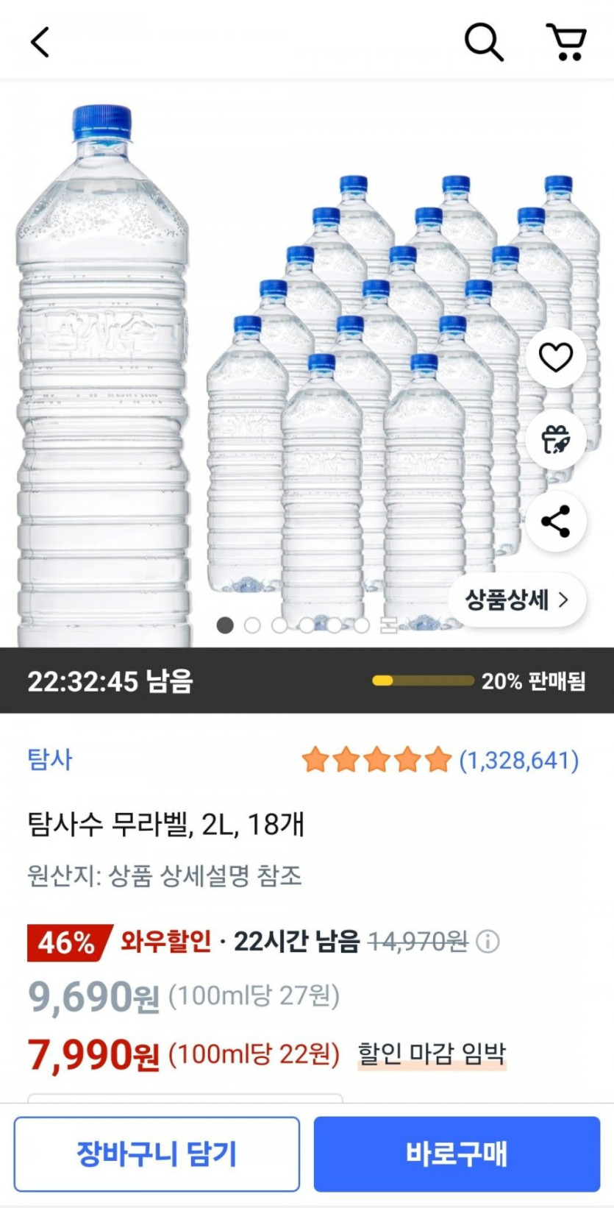Tap the price info circle icon

click(488, 941)
